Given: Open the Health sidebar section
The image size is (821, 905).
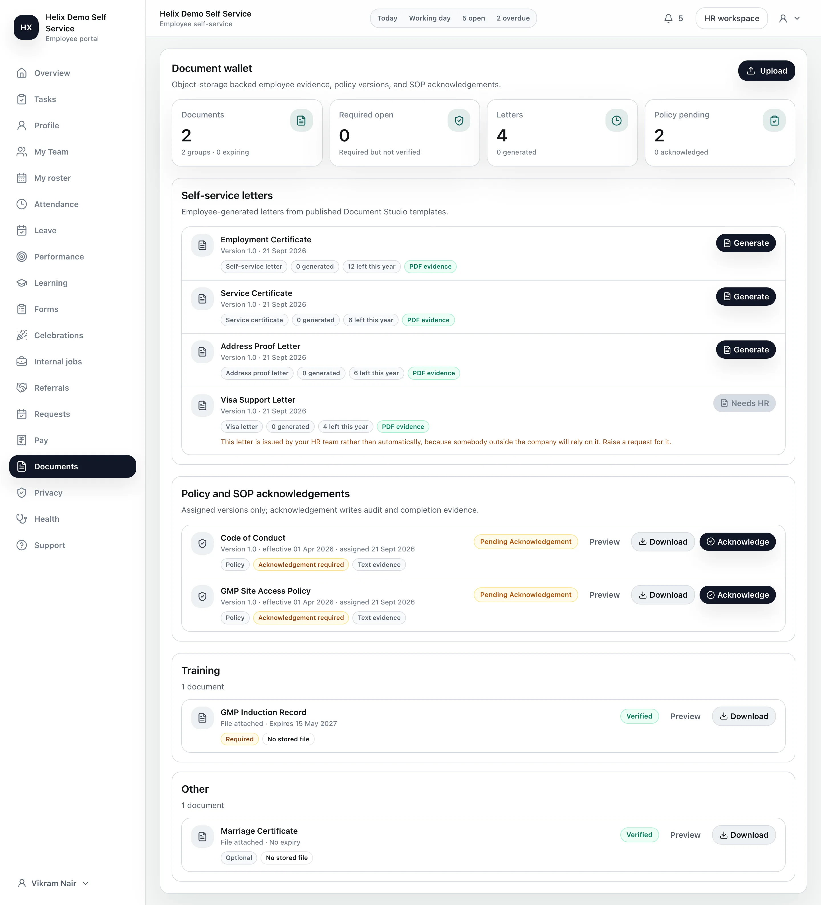Looking at the screenshot, I should click(73, 519).
